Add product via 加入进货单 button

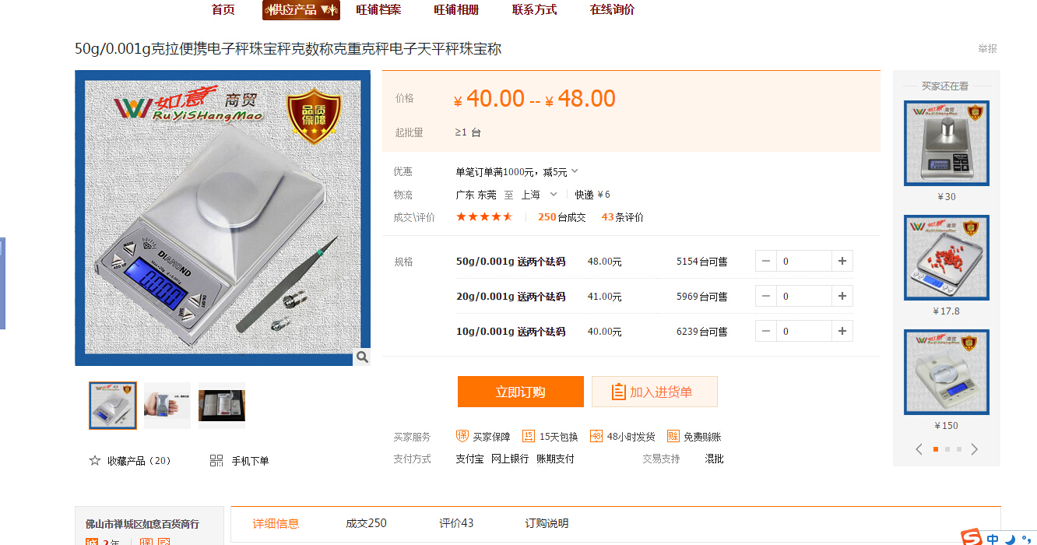click(655, 392)
